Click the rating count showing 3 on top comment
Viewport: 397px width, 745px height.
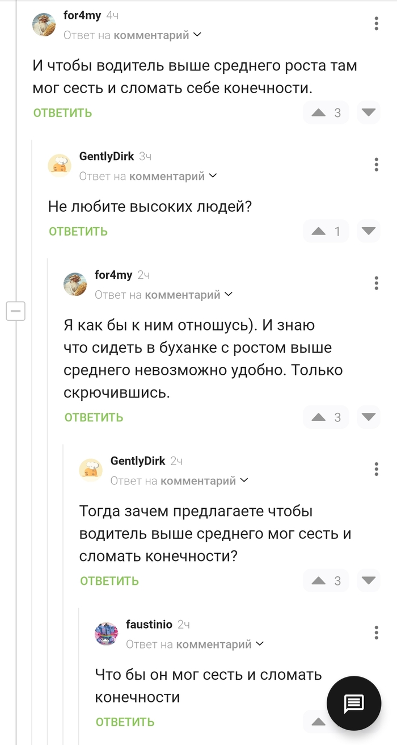pyautogui.click(x=337, y=112)
